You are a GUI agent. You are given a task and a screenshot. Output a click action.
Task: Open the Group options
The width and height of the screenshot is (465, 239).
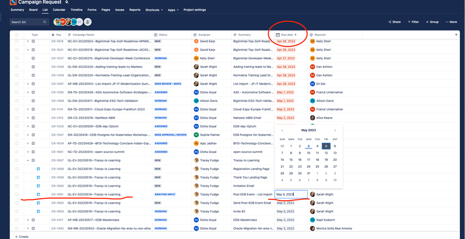432,22
